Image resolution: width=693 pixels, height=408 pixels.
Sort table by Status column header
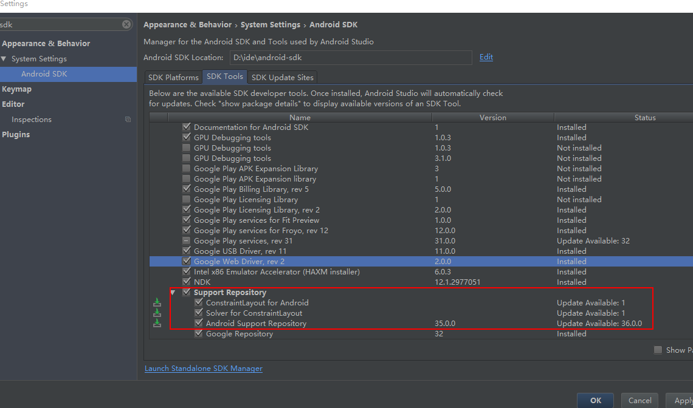click(x=624, y=117)
